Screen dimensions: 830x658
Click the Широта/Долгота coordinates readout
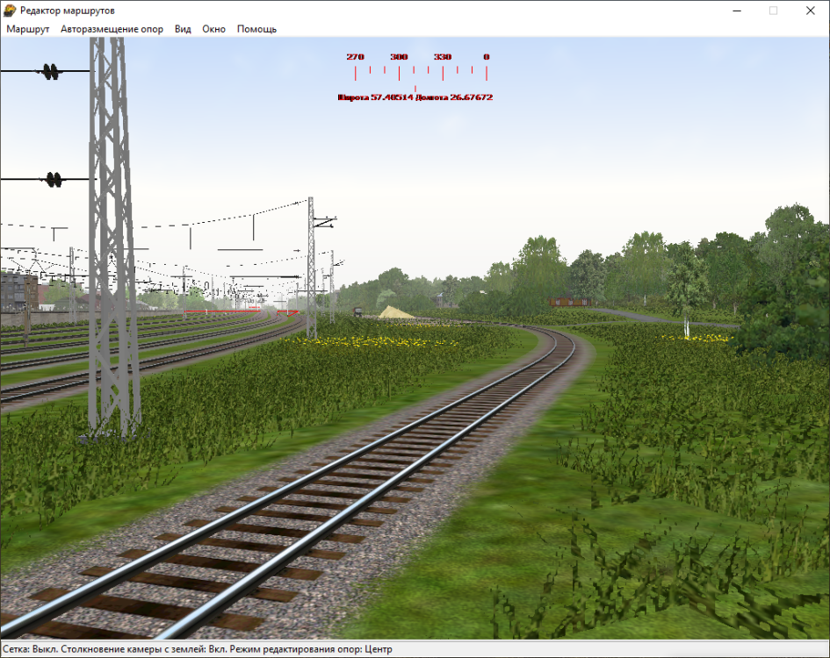(415, 97)
